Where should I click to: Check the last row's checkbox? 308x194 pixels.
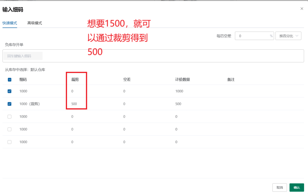(9, 142)
